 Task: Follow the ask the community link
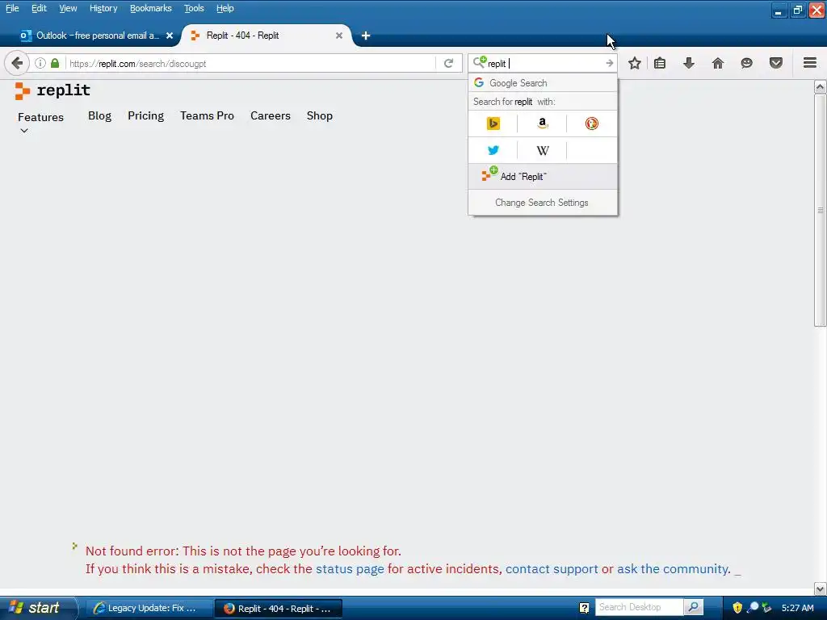tap(673, 569)
